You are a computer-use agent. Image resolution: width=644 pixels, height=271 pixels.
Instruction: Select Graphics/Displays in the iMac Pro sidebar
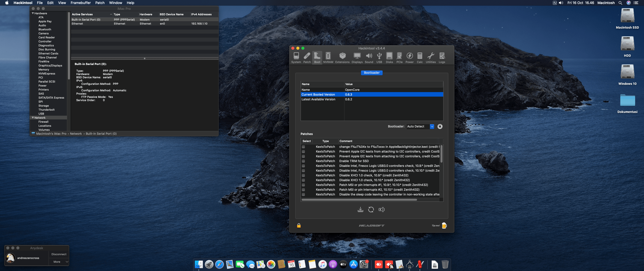click(50, 65)
